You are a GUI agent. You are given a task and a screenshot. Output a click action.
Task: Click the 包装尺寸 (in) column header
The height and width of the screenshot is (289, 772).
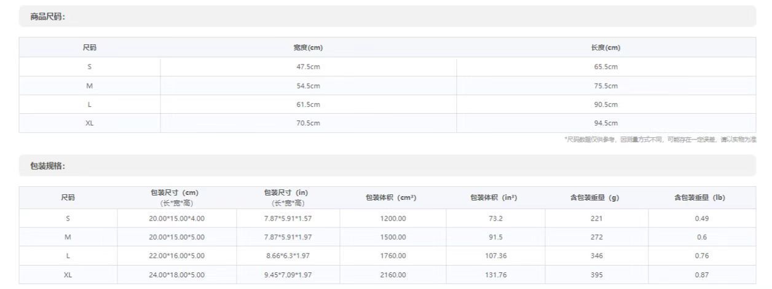288,197
